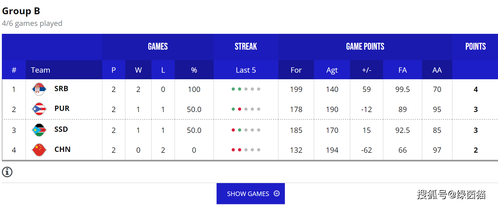Open the PUR team link
The image size is (498, 205).
[x=62, y=109]
